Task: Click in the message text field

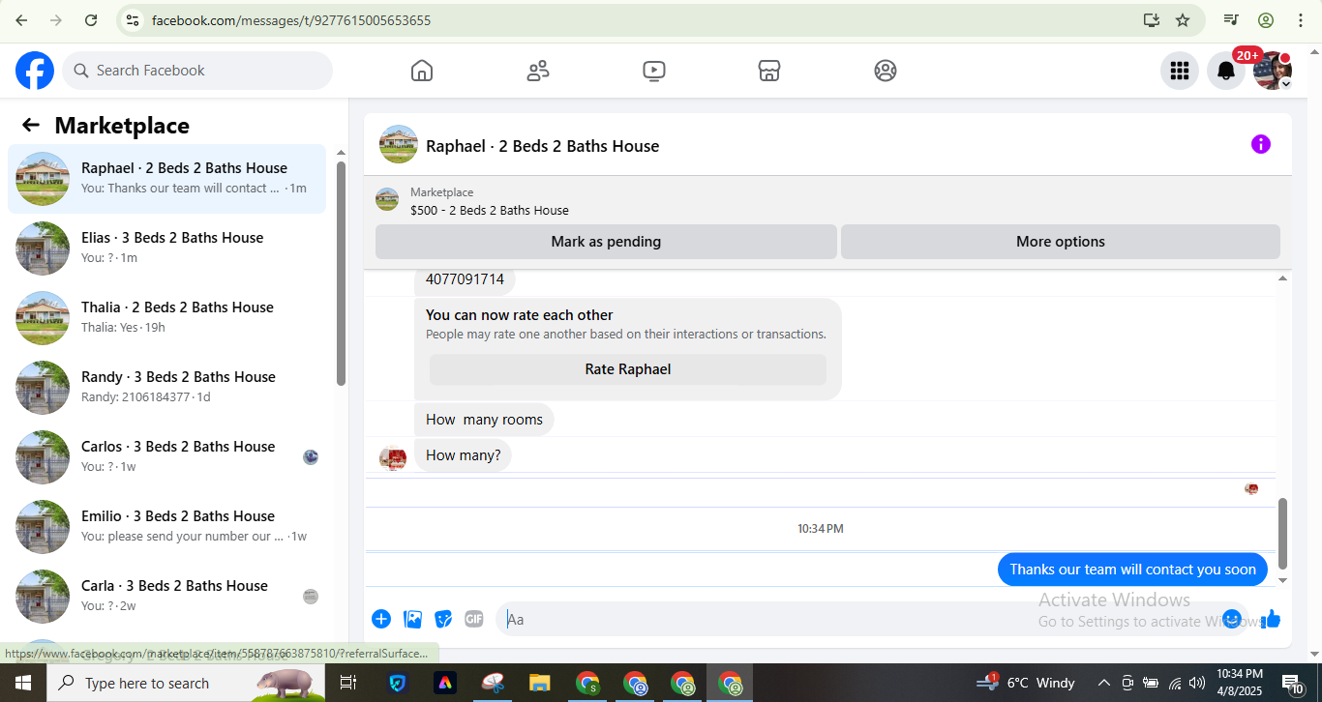Action: click(x=861, y=619)
